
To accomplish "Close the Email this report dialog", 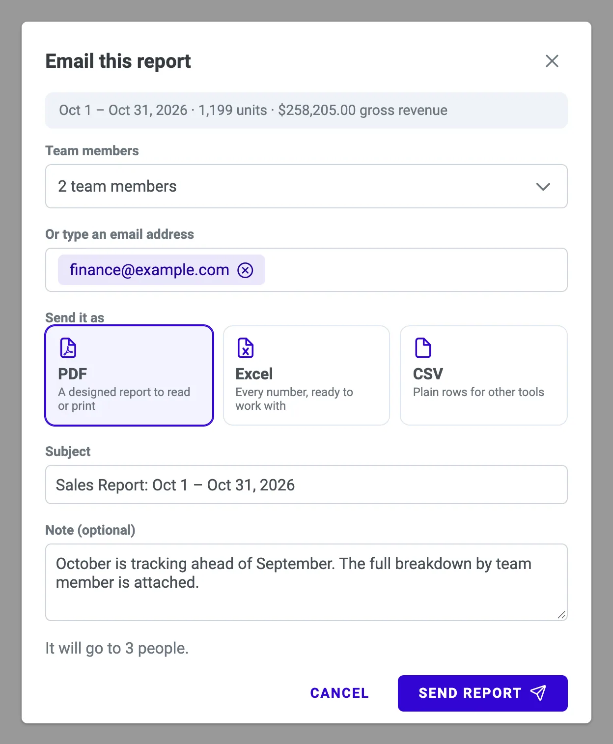I will 552,61.
